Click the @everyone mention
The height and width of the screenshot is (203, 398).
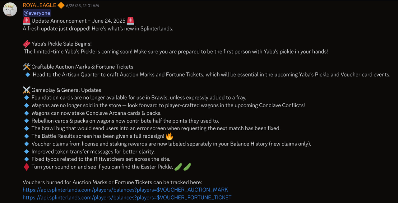(x=37, y=13)
